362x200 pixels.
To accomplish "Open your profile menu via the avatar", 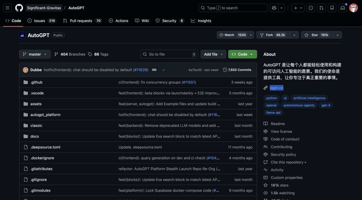I will coord(353,8).
